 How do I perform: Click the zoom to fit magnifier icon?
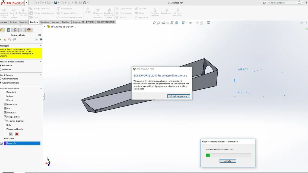tap(154, 23)
